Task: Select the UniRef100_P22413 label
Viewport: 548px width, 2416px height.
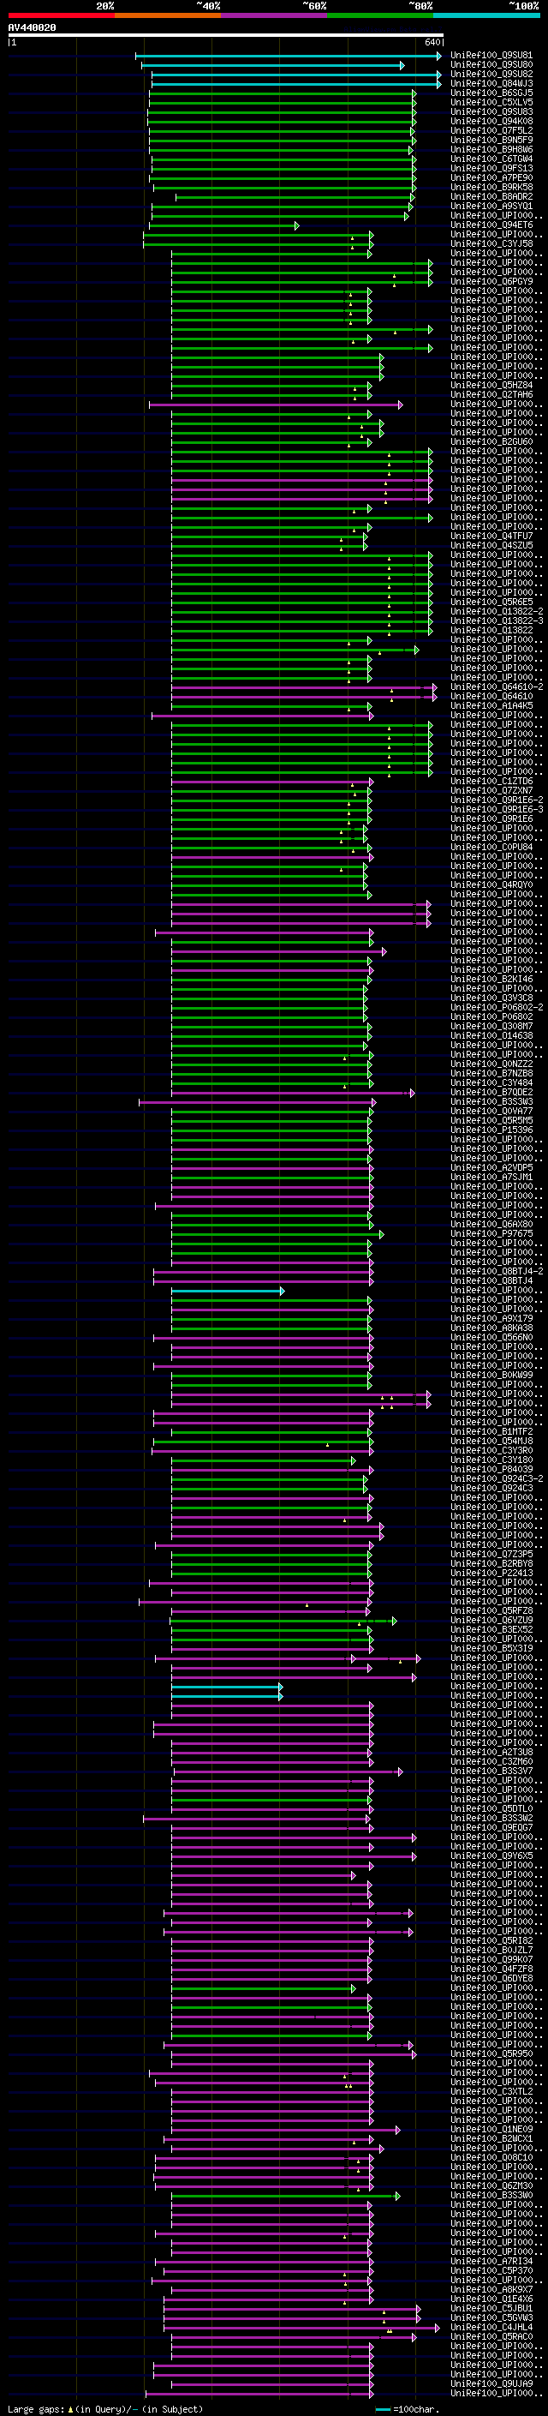Action: click(x=491, y=1573)
